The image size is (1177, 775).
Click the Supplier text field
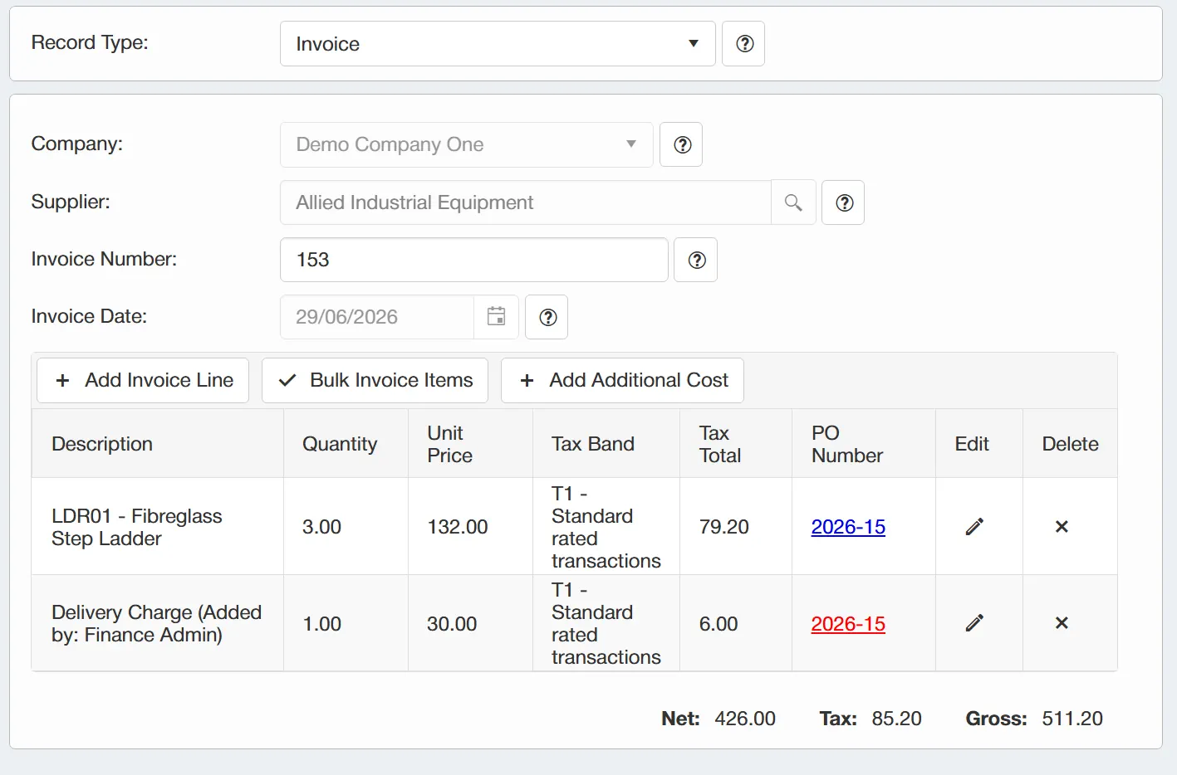[526, 202]
